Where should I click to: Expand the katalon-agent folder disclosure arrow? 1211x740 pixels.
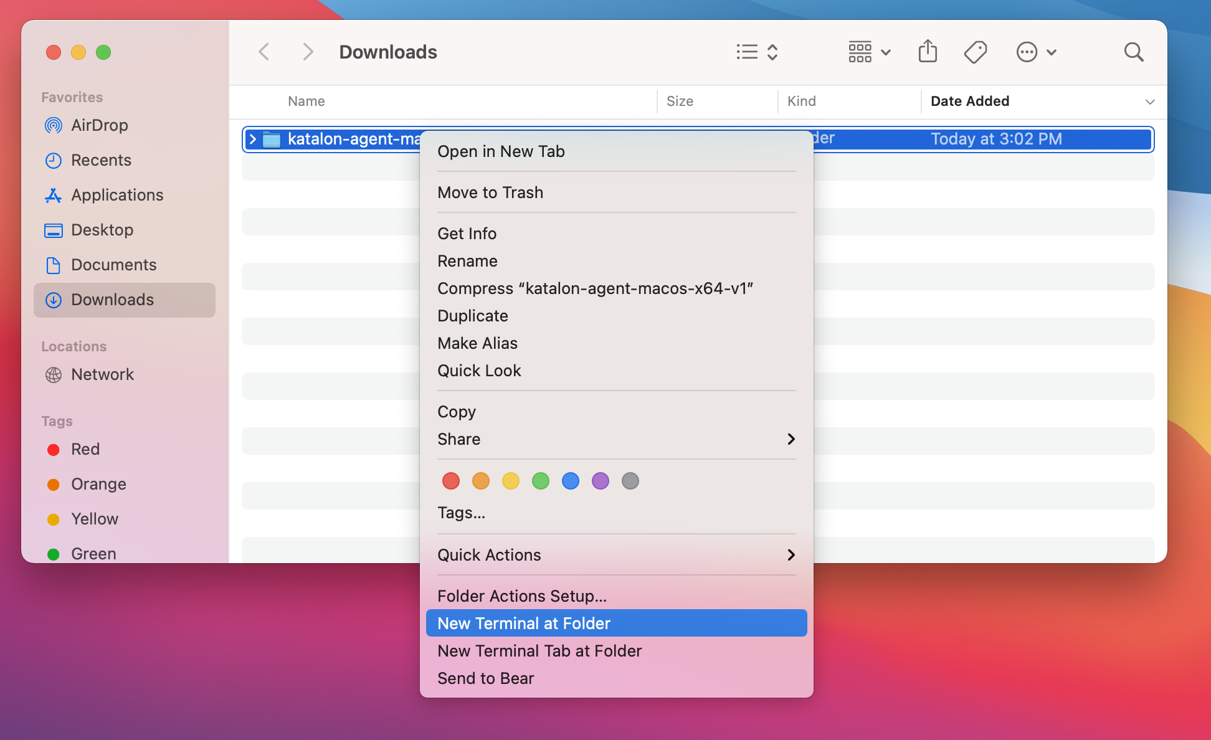252,139
